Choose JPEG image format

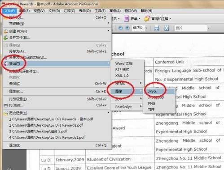pos(159,91)
